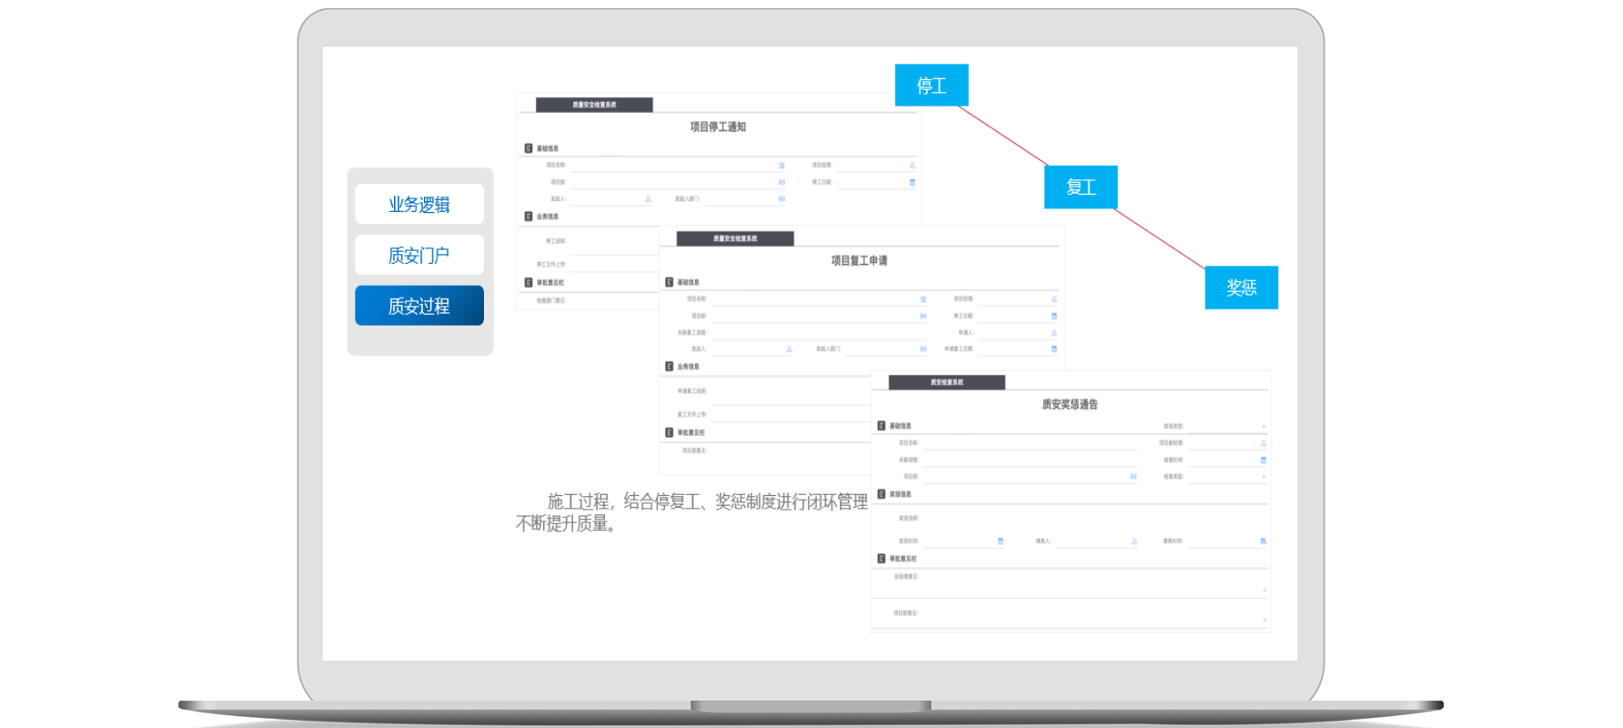1623x728 pixels.
Task: Expand the 检查类型 dropdown
Action: 1263,477
